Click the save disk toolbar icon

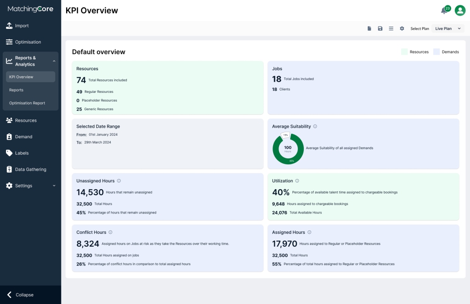click(380, 28)
